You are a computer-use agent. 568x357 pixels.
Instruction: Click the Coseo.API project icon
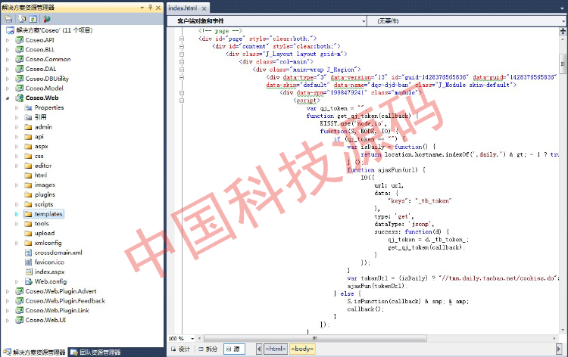point(20,40)
